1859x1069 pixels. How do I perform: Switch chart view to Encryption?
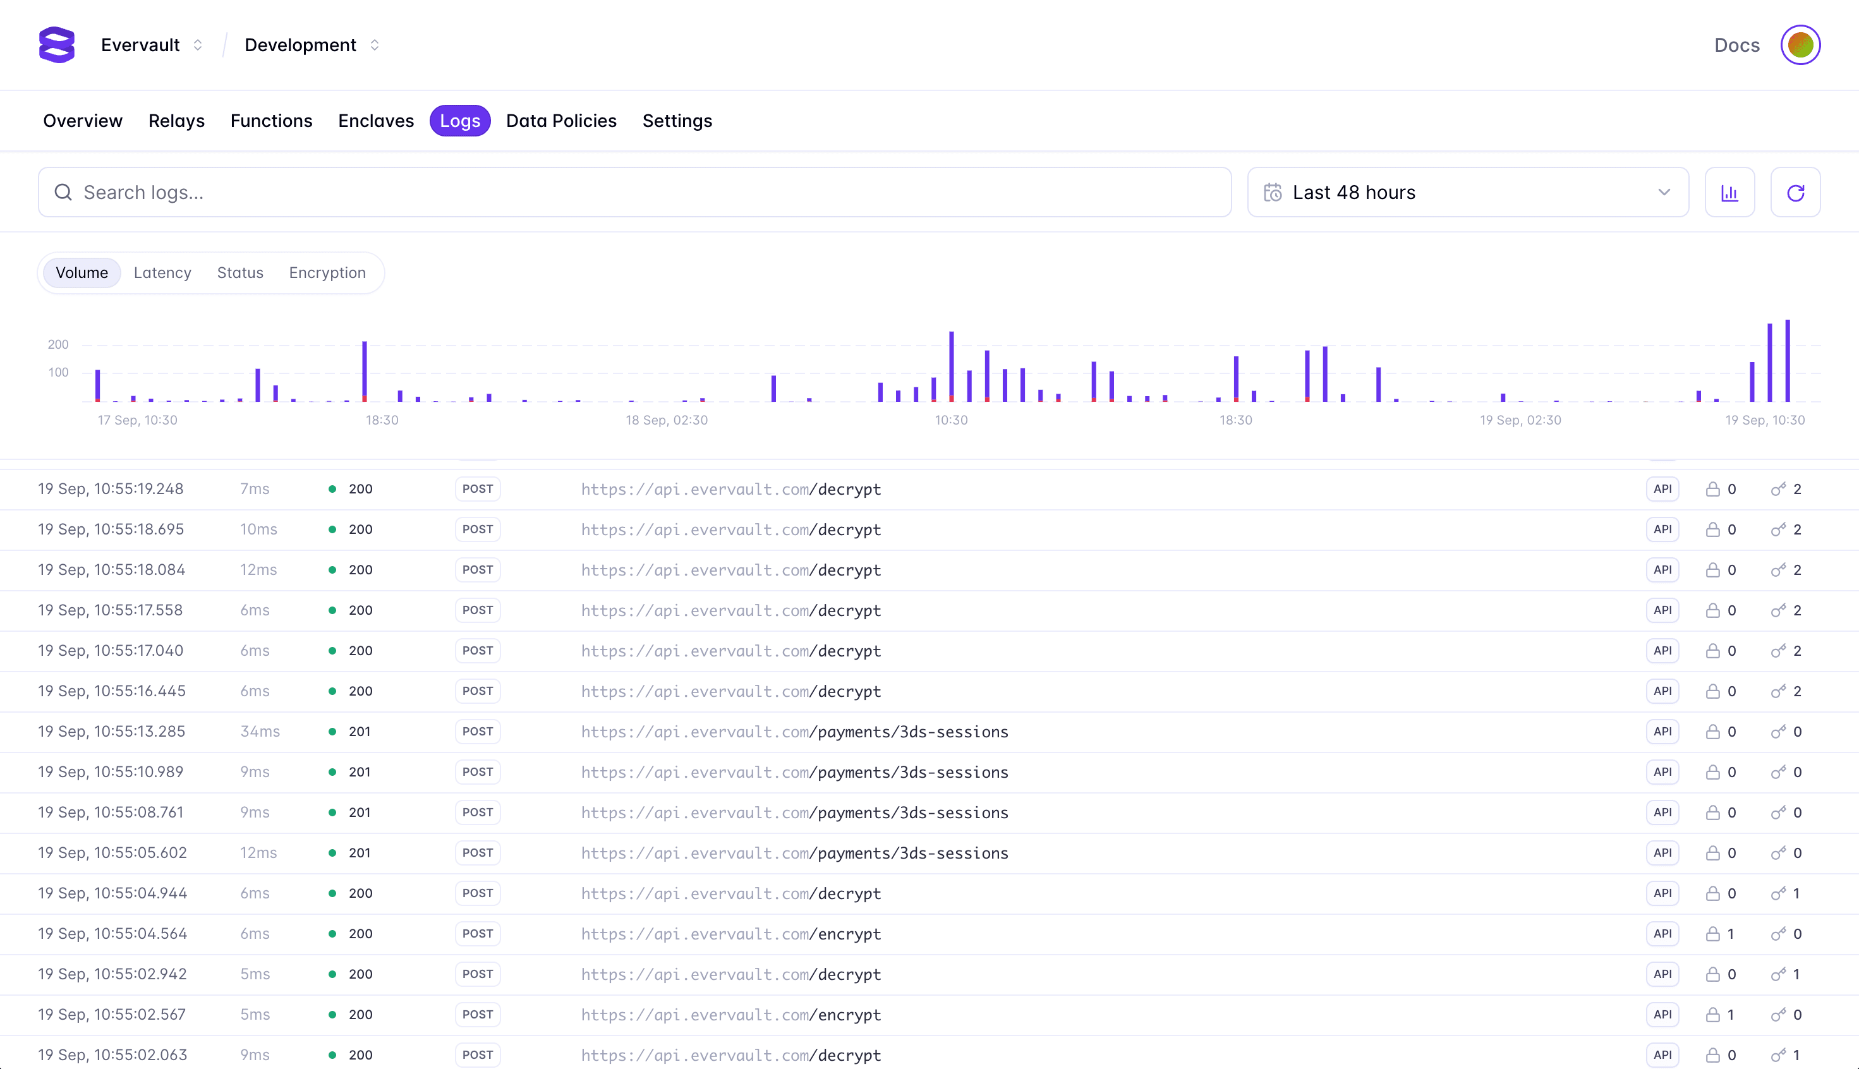pos(327,272)
